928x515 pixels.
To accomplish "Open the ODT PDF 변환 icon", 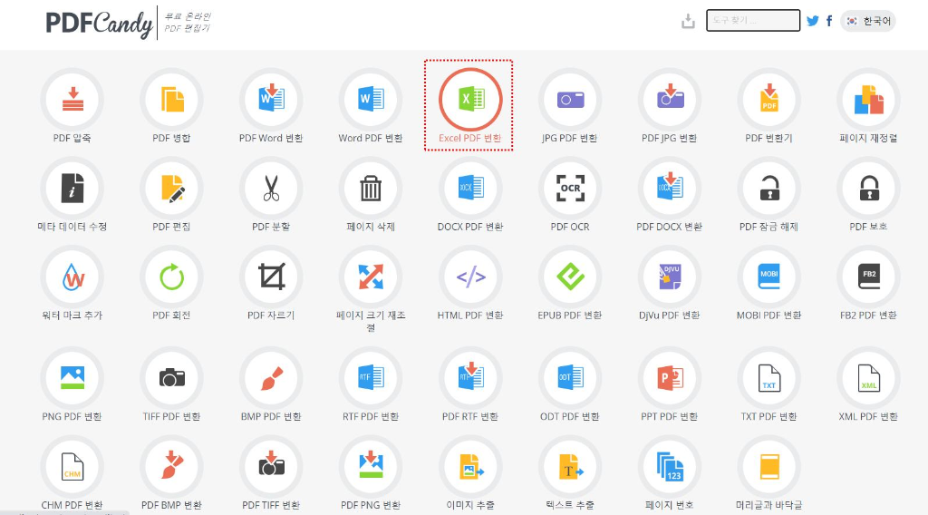I will click(x=570, y=378).
